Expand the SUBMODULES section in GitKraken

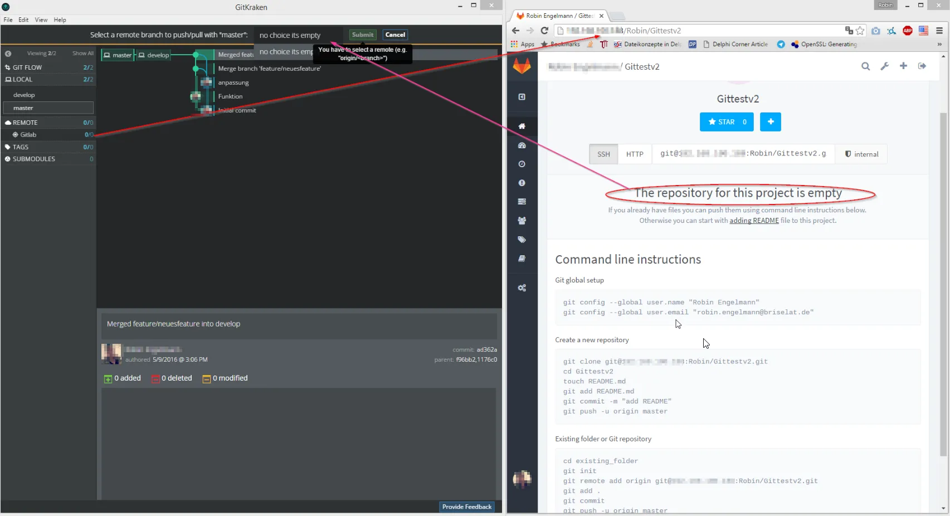(x=48, y=159)
